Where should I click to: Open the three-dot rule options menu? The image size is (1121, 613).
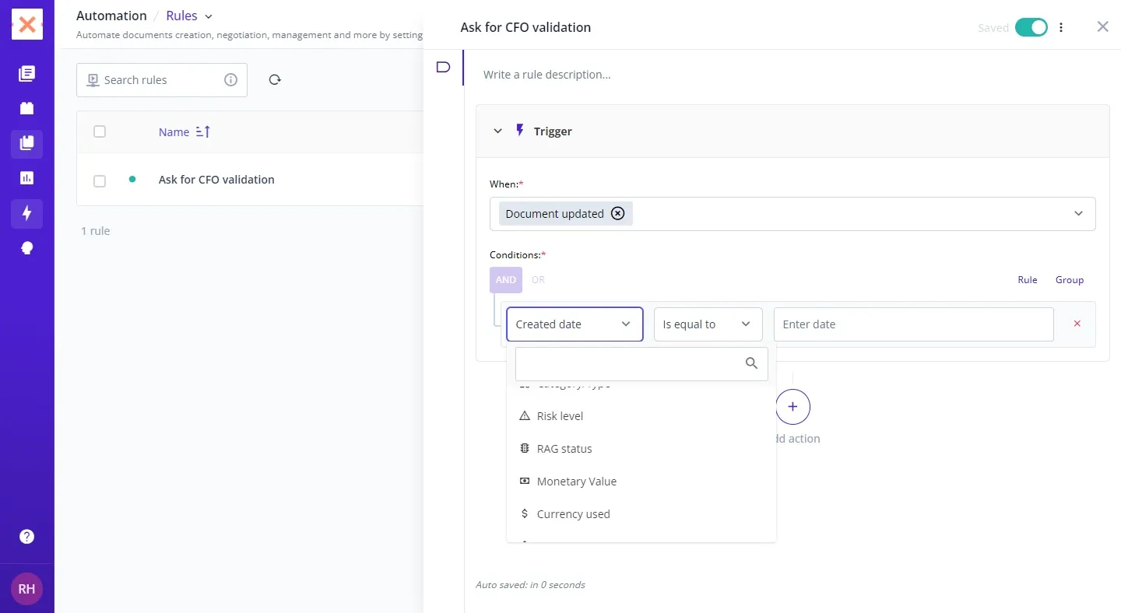pos(1061,28)
